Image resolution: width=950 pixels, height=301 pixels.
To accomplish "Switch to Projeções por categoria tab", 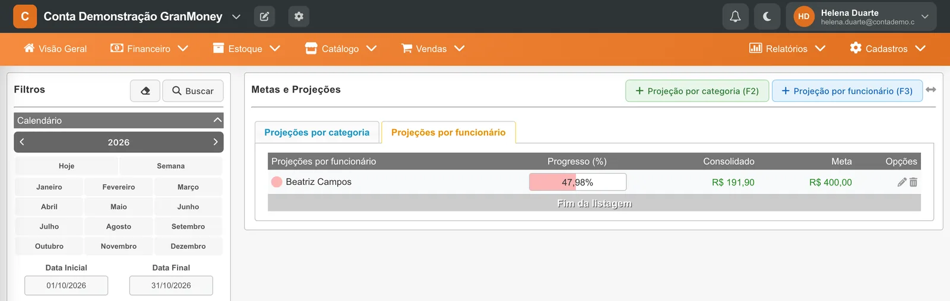I will click(317, 132).
